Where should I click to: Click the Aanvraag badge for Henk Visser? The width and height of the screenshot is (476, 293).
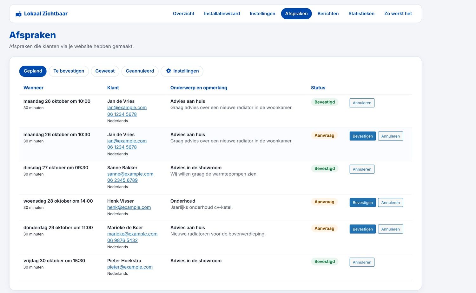pyautogui.click(x=324, y=202)
